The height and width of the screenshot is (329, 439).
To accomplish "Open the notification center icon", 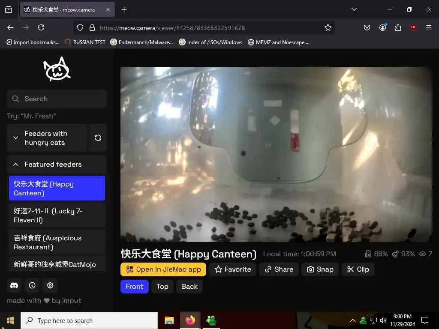I will point(425,320).
